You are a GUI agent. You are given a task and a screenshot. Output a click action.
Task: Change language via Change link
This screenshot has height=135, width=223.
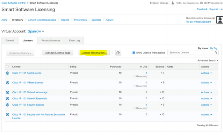click(164, 3)
